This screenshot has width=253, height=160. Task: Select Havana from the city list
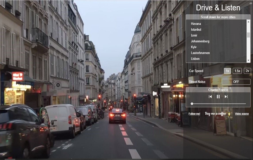click(196, 24)
